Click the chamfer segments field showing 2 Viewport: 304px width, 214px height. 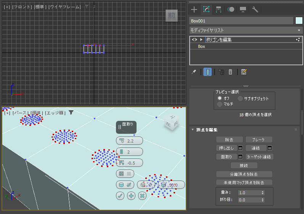(130, 152)
